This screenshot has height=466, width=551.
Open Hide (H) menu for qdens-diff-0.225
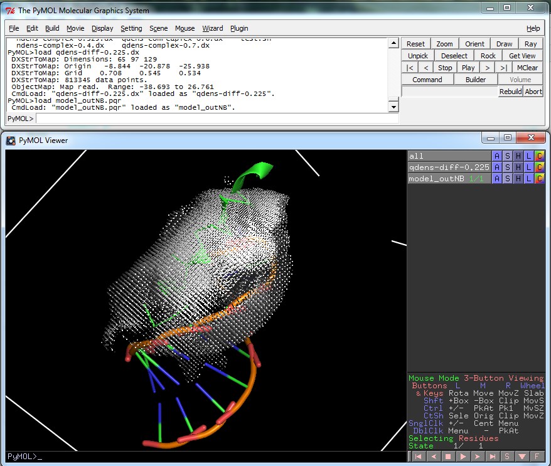pos(518,167)
